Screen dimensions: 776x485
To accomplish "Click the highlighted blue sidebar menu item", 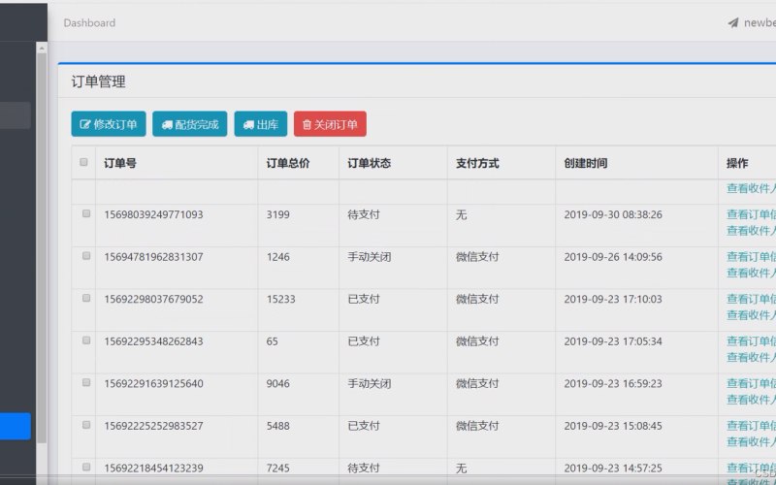I will point(16,426).
